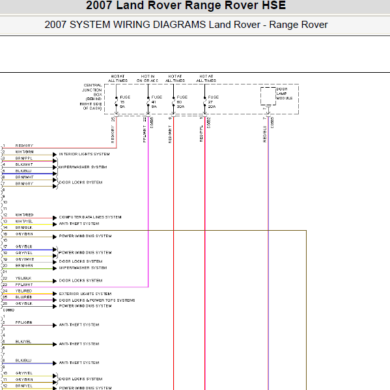Select the BRN/GRY wire label

[24, 183]
